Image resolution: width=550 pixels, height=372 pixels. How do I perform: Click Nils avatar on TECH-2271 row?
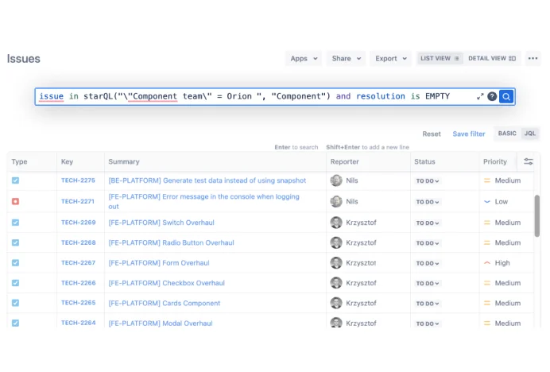[x=336, y=201]
